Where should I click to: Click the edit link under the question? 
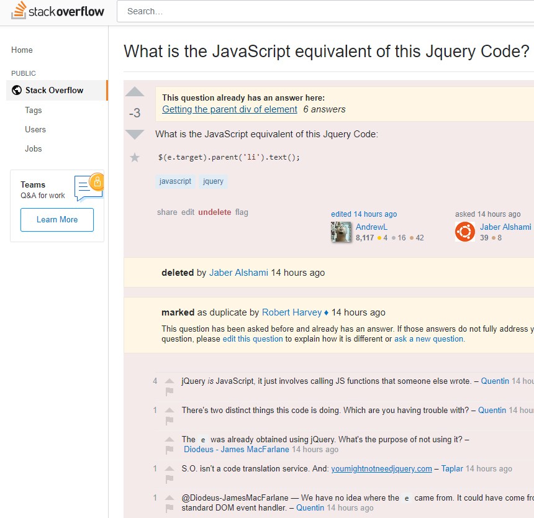click(188, 212)
